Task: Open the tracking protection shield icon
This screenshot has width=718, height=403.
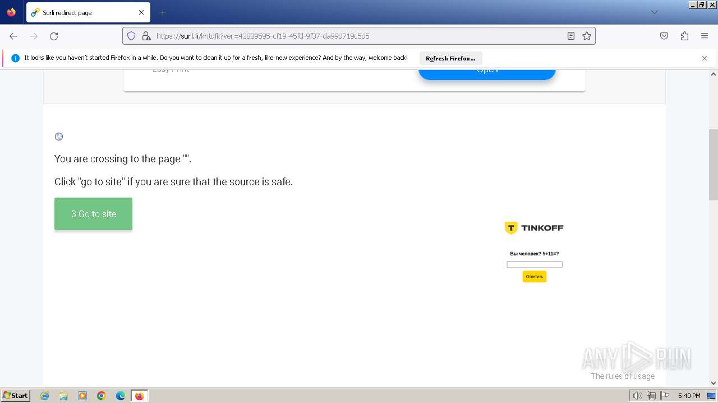Action: [x=131, y=36]
